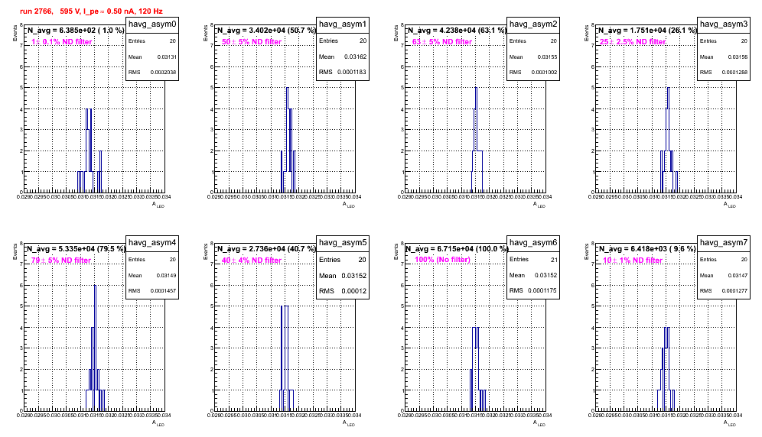This screenshot has height=437, width=762.
Task: Click the 50± 5% ND filter label
Action: (252, 42)
